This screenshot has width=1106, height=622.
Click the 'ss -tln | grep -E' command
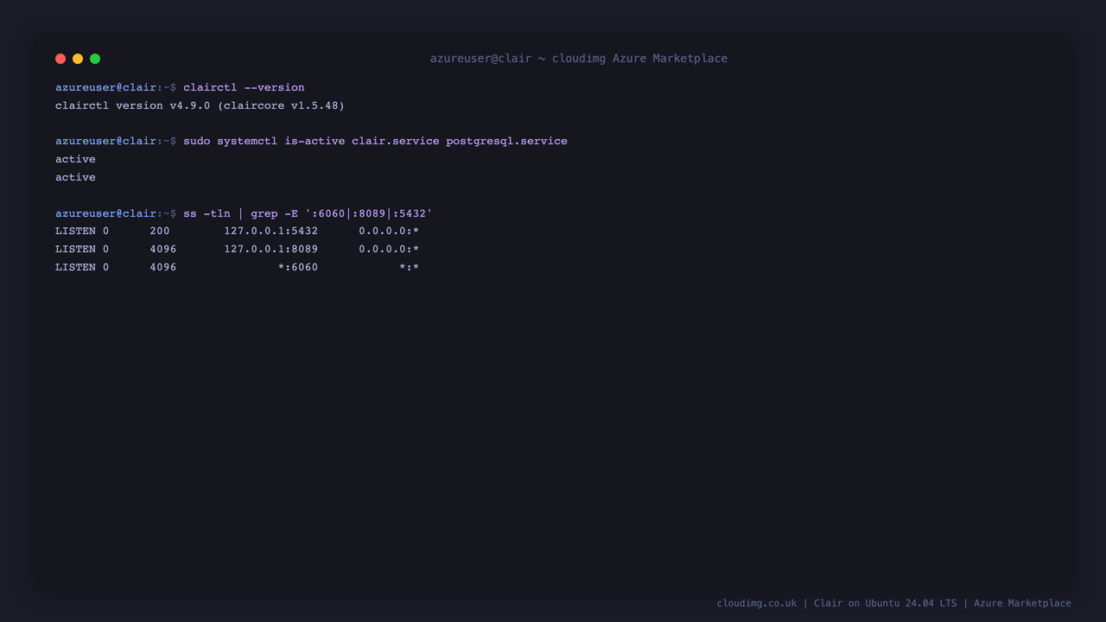coord(308,213)
